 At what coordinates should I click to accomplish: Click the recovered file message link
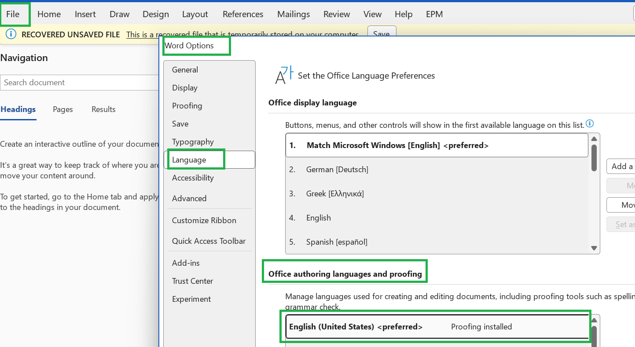pyautogui.click(x=242, y=34)
